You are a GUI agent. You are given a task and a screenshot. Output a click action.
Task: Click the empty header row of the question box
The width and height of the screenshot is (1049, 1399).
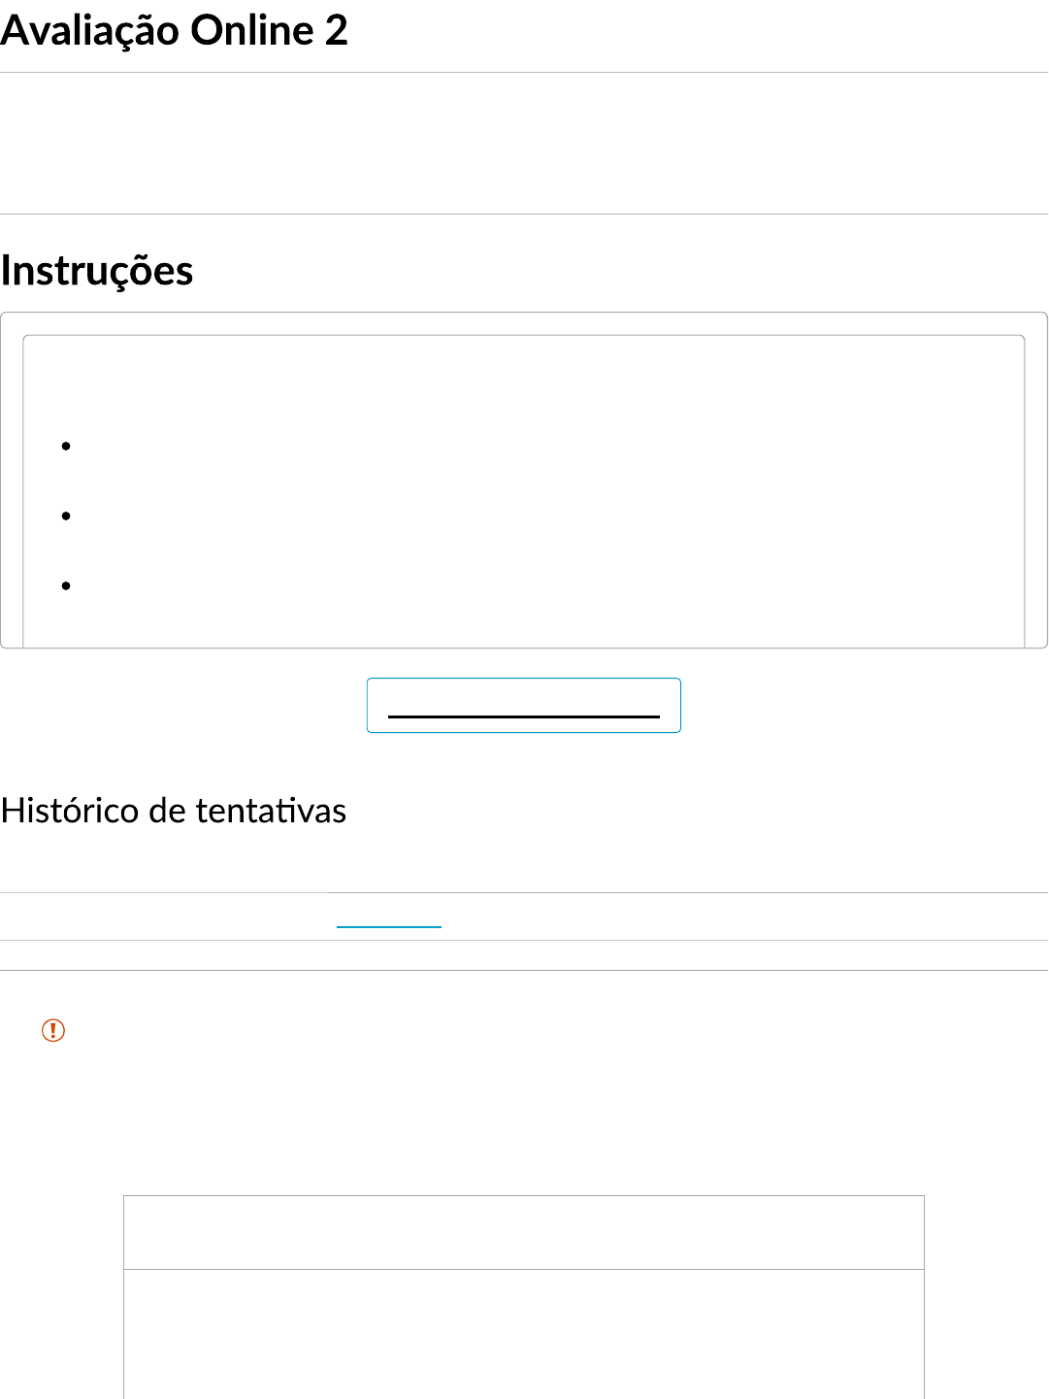tap(524, 1232)
